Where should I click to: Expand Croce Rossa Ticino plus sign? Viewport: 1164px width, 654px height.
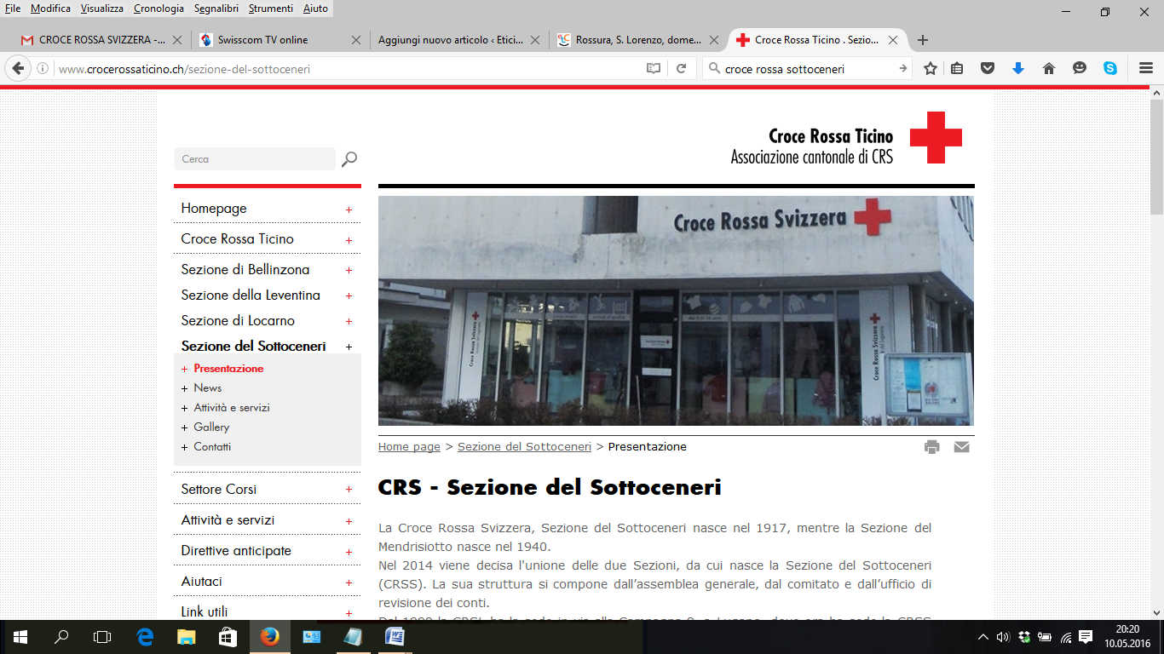coord(349,240)
